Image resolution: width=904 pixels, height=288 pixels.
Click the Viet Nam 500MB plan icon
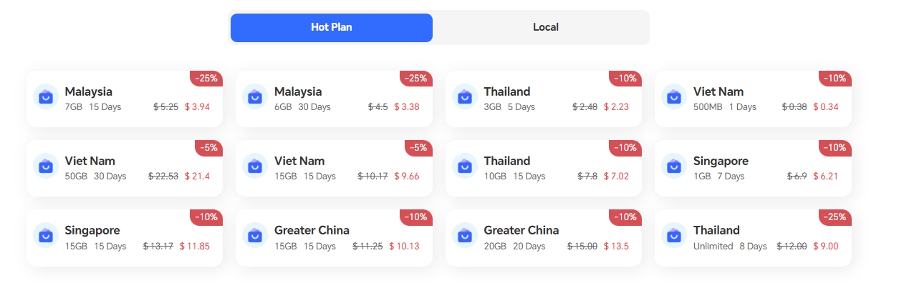pyautogui.click(x=674, y=96)
